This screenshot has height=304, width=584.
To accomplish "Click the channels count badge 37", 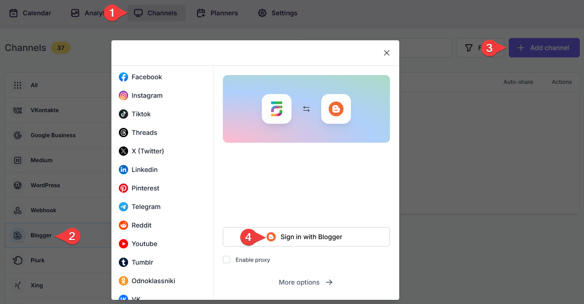I will point(61,48).
